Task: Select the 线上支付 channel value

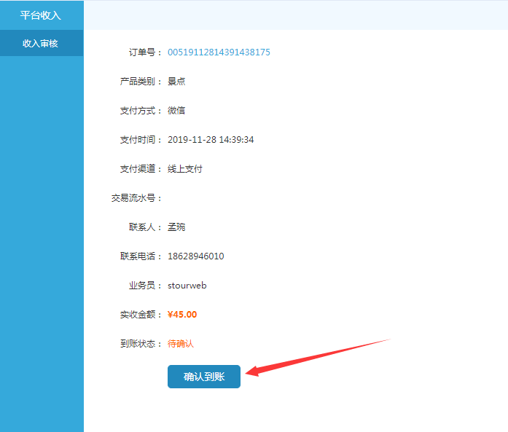Action: click(185, 169)
